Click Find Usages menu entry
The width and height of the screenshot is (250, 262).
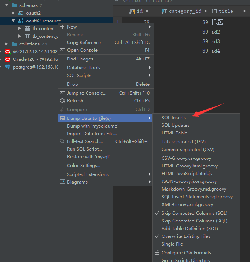[106, 59]
